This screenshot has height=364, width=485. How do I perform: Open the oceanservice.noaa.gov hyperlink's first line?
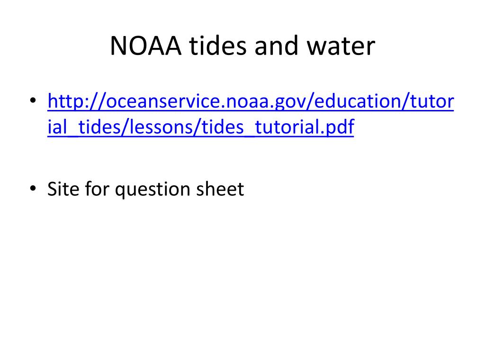click(251, 102)
